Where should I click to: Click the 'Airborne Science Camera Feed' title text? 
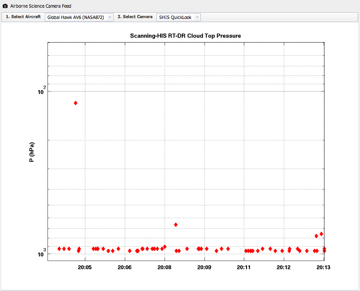(x=41, y=6)
